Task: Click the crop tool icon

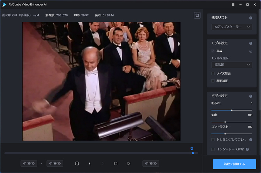Action: [197, 15]
